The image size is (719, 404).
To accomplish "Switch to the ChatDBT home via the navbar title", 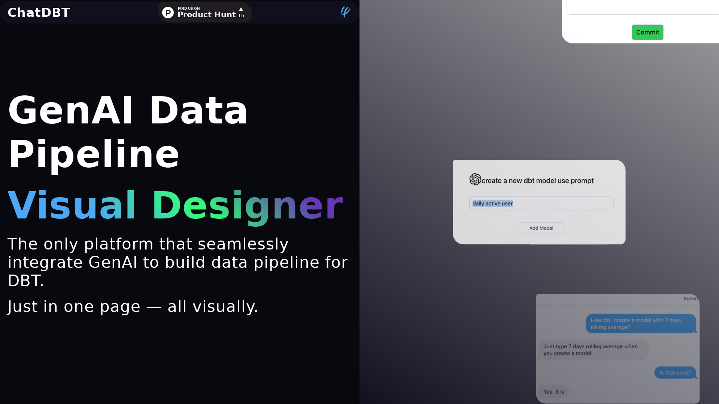I will click(39, 12).
